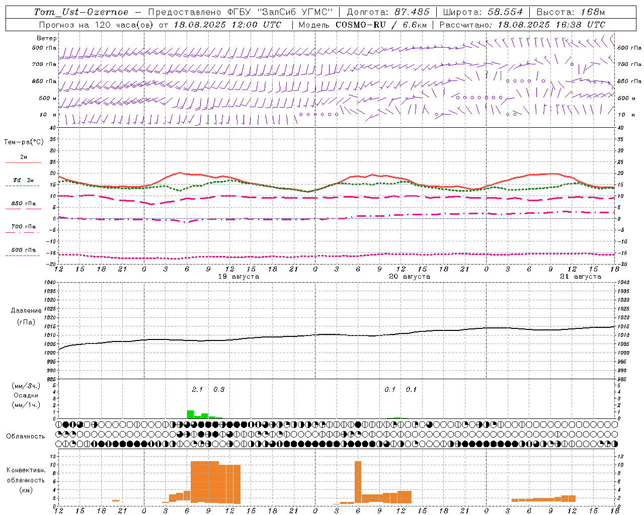644x515 pixels.
Task: Click the (мм/1ч.) precipitation unit label
Action: 26,405
